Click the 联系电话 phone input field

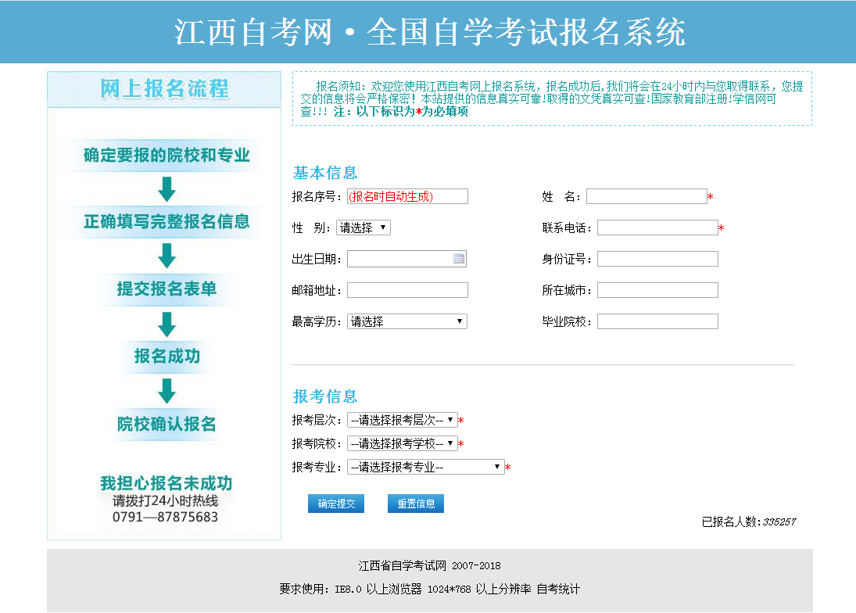click(657, 227)
